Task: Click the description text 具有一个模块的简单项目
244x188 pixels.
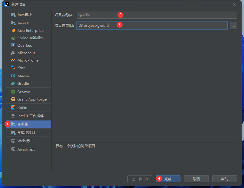Action: point(75,146)
